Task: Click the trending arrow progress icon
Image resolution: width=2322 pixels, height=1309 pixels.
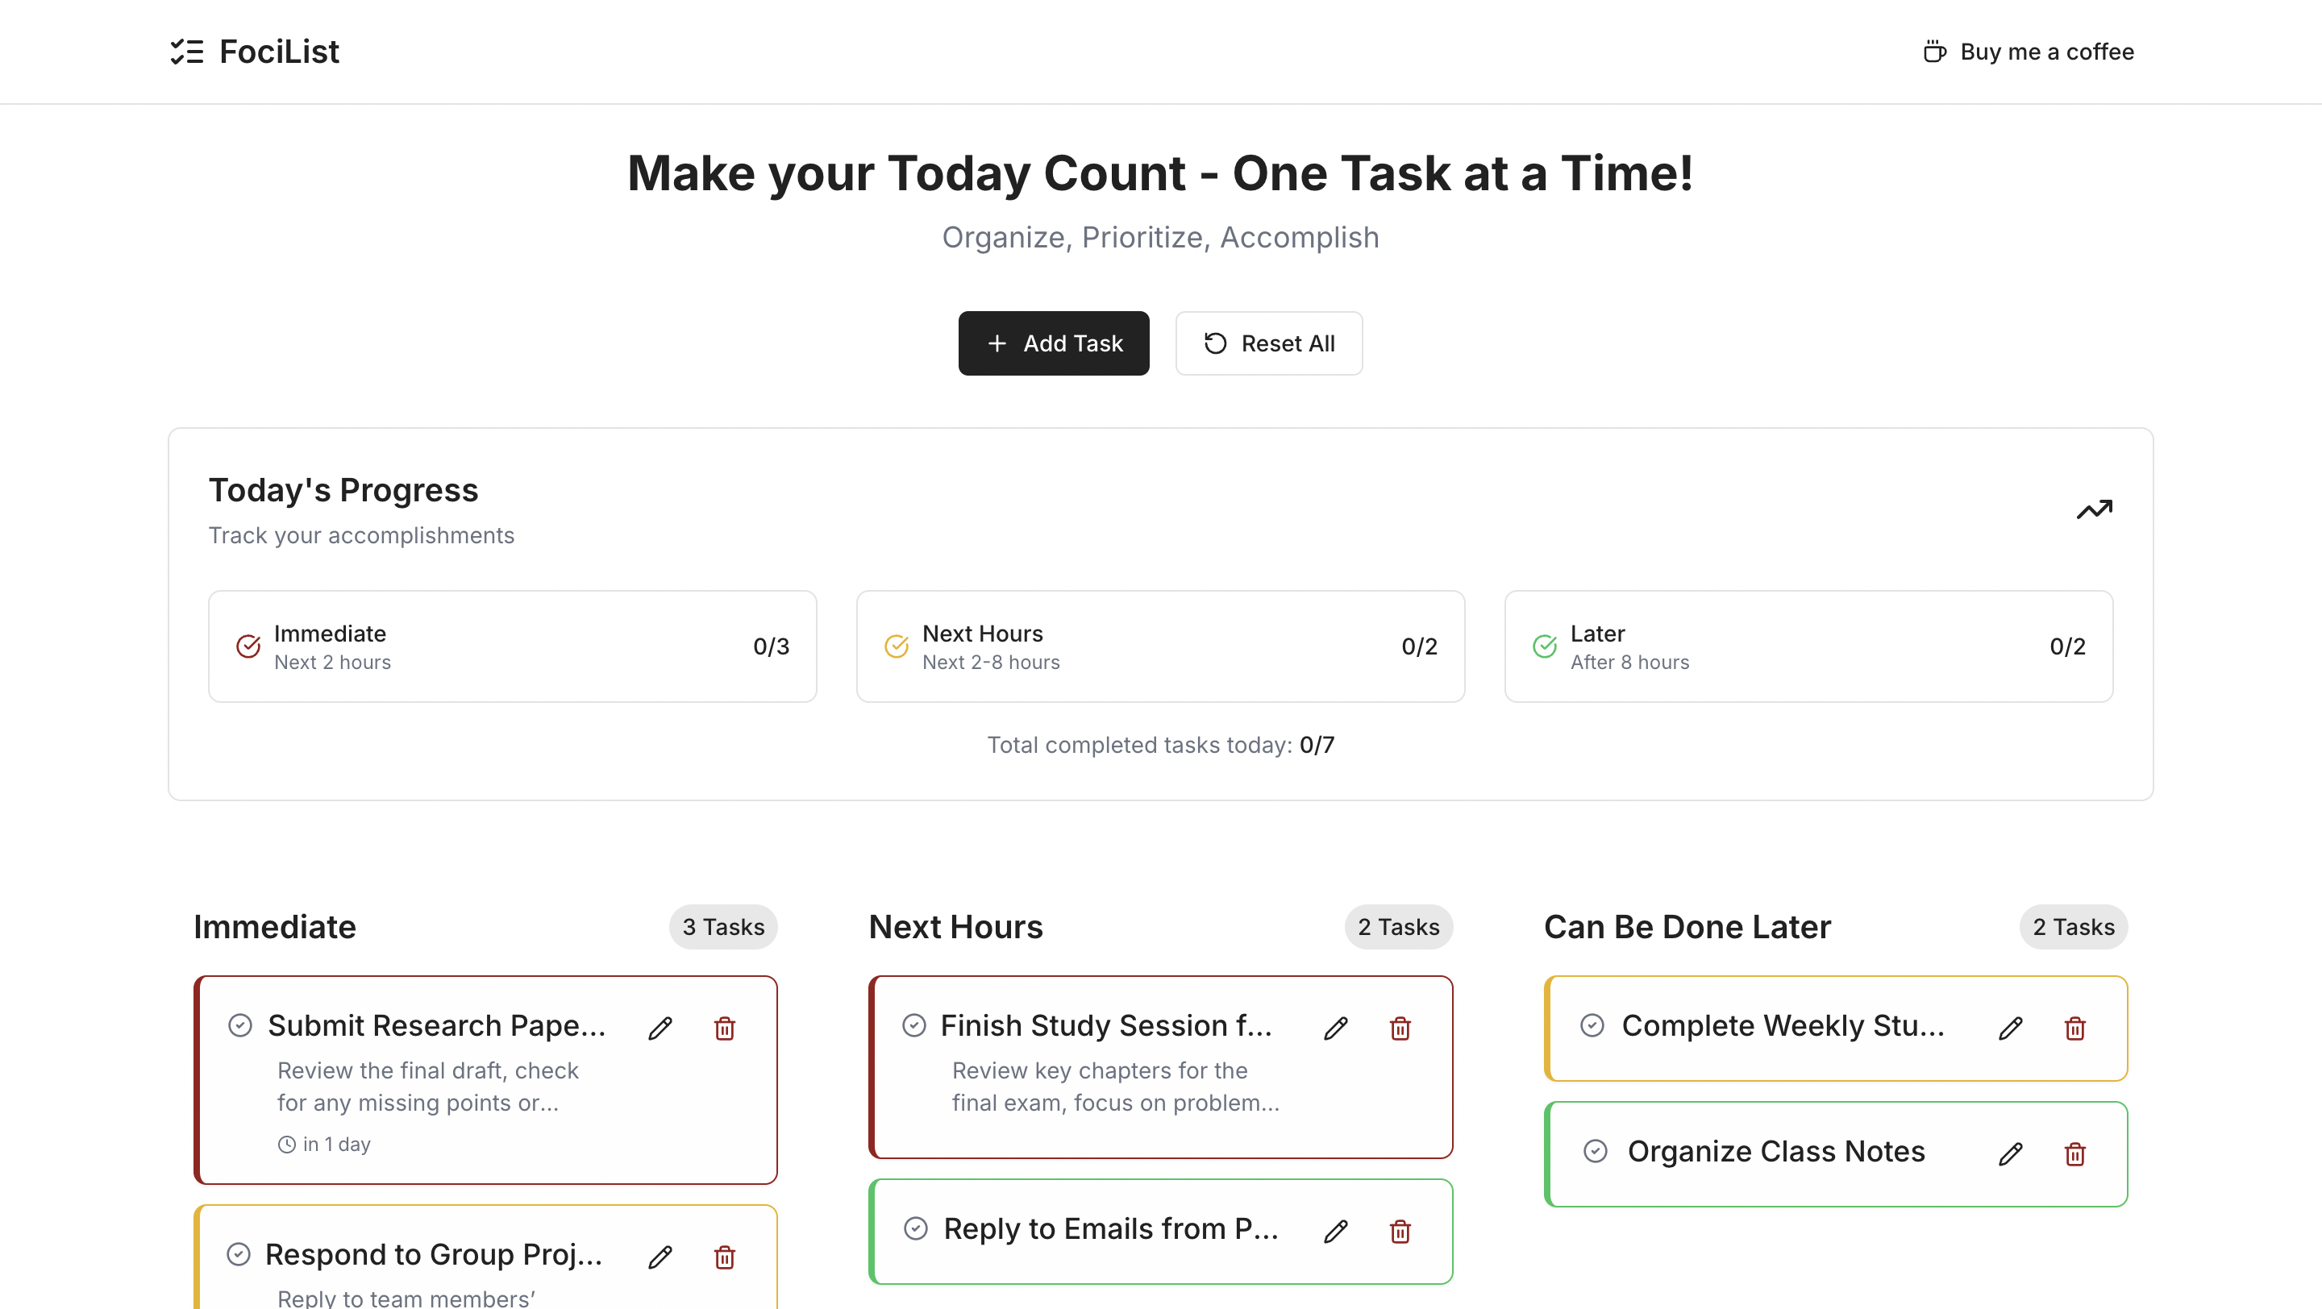Action: 2094,510
